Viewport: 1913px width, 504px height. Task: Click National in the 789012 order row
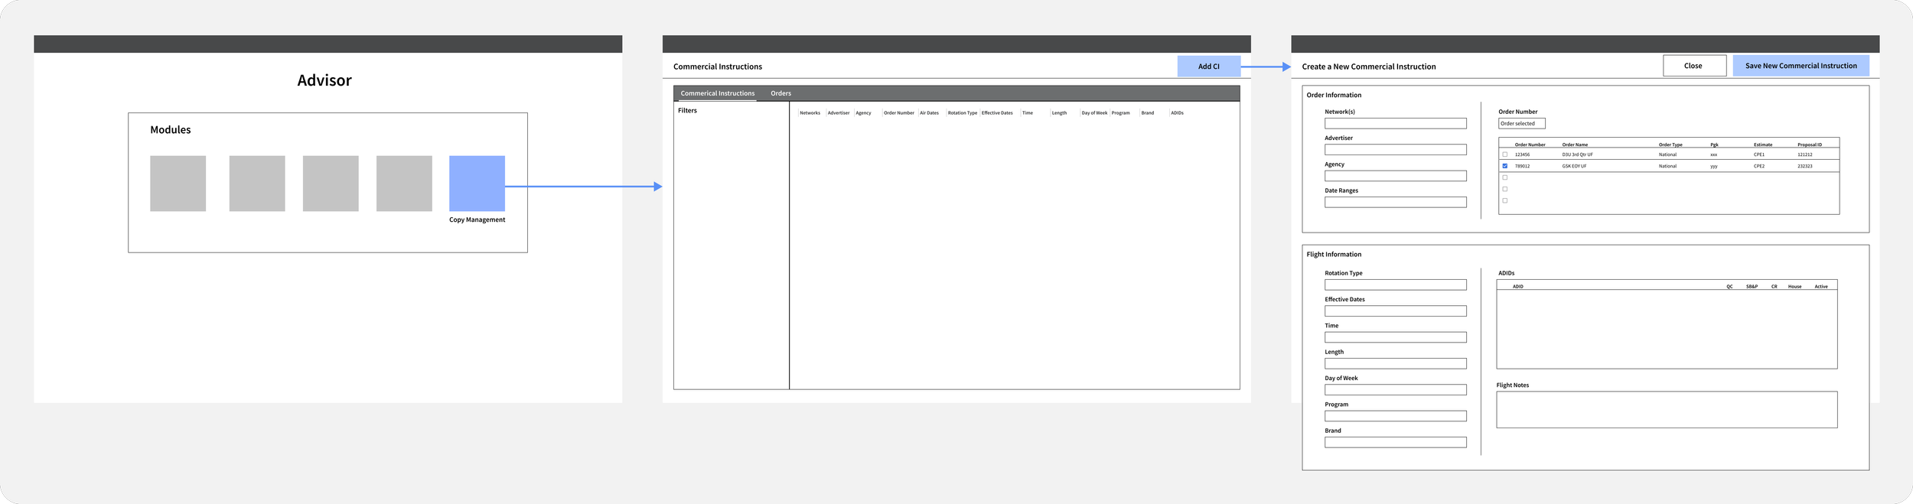coord(1667,166)
